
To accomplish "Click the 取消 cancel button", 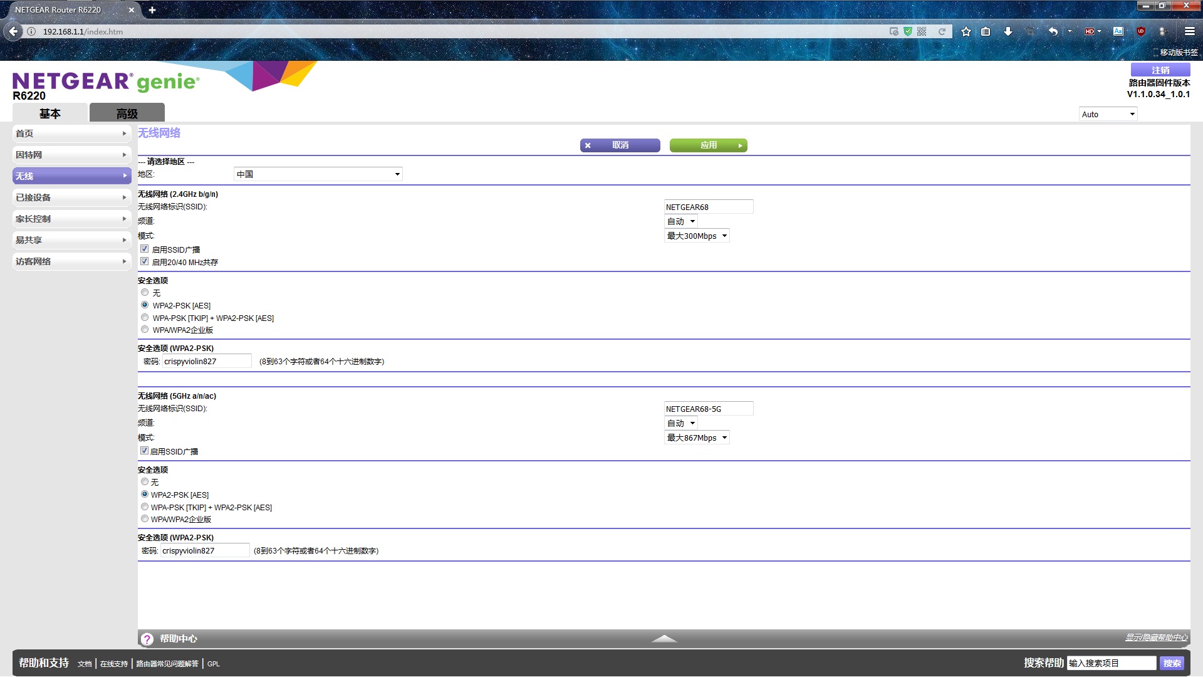I will coord(620,145).
